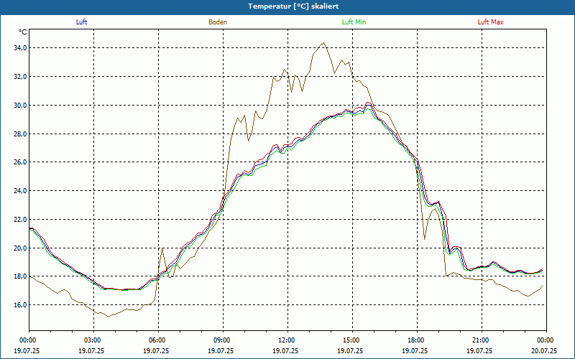Click the 21:00 time axis label
The width and height of the screenshot is (575, 359).
click(482, 340)
